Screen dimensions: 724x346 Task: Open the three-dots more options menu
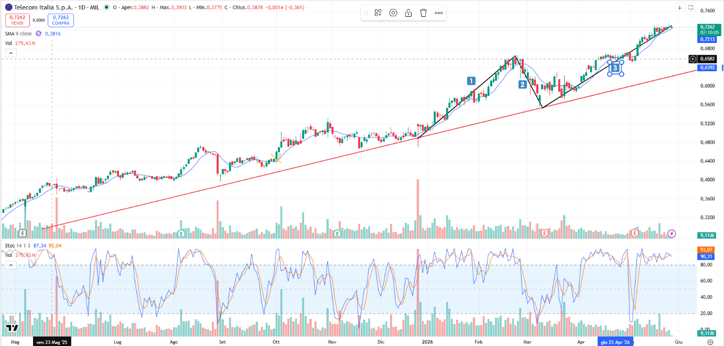(x=439, y=13)
